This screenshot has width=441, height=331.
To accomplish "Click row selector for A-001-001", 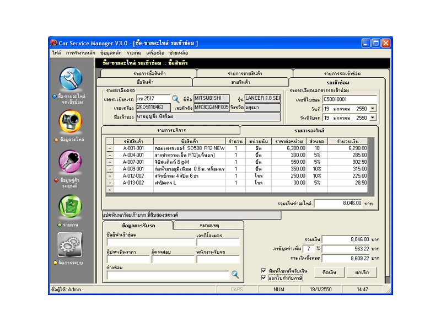I will pos(110,148).
